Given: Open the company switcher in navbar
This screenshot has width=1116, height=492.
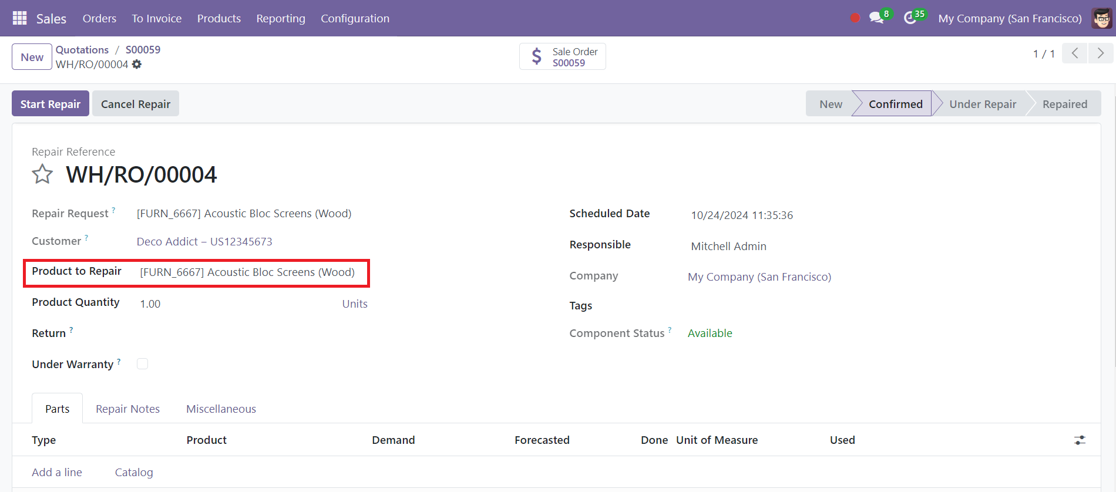Looking at the screenshot, I should pos(1010,18).
